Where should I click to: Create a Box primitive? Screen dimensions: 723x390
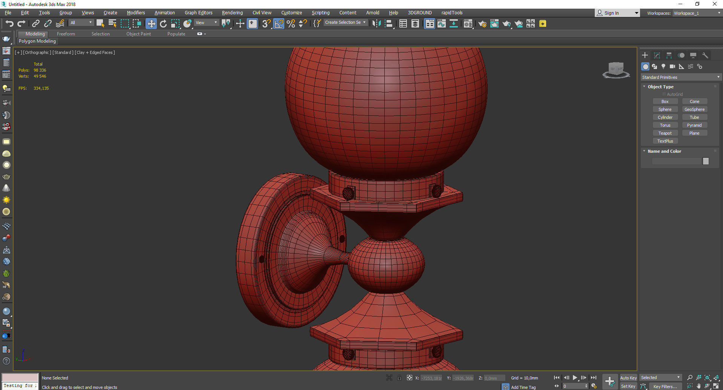pos(665,101)
